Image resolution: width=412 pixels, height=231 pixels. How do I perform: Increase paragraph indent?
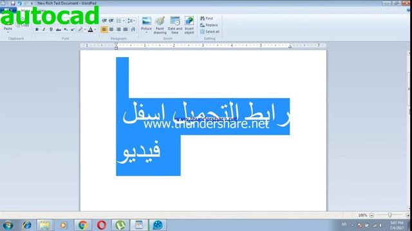pos(111,21)
